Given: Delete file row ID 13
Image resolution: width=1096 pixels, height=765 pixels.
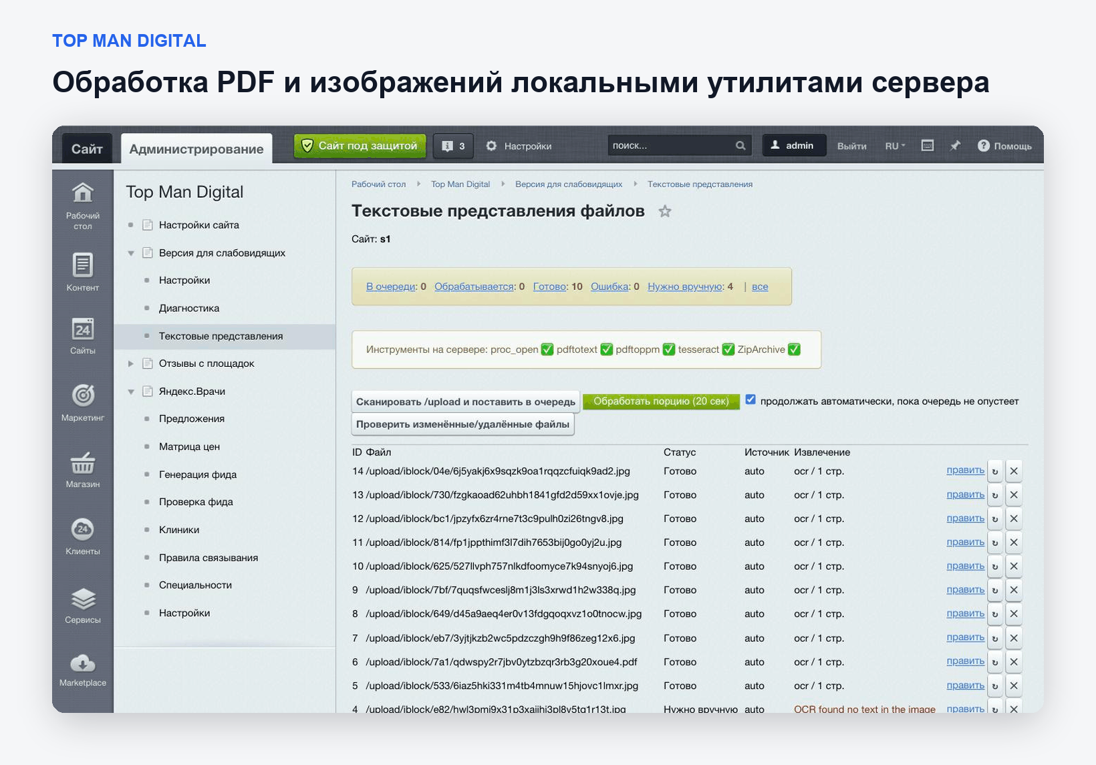Looking at the screenshot, I should coord(1014,495).
